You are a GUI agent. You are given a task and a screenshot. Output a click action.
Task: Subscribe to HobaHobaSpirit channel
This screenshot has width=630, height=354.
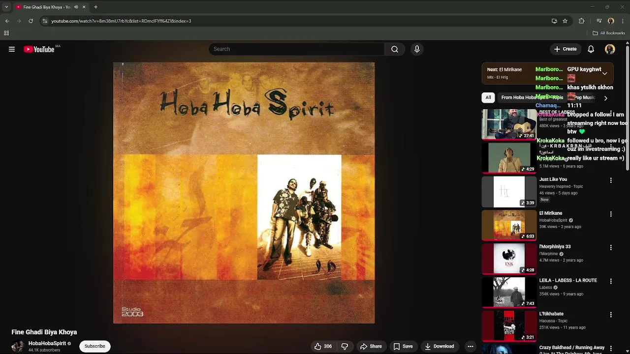click(x=94, y=346)
